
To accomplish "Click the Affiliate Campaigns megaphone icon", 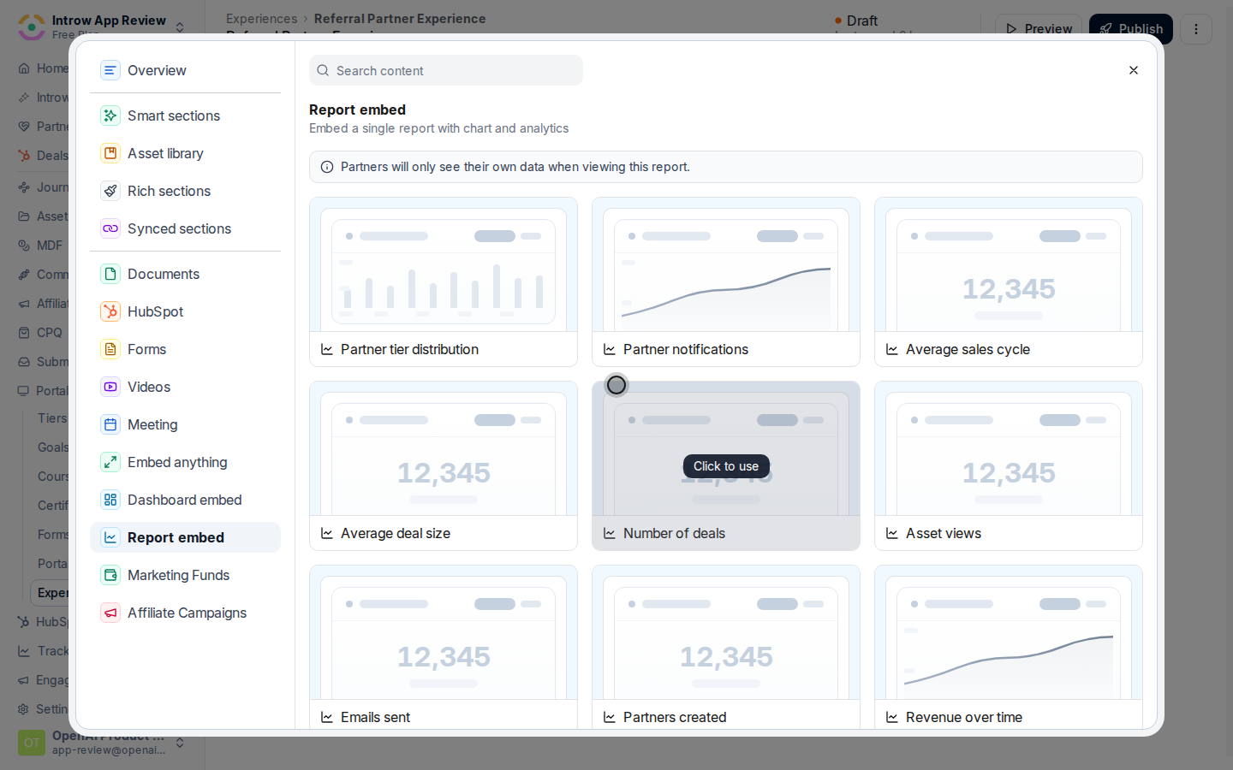I will (110, 613).
